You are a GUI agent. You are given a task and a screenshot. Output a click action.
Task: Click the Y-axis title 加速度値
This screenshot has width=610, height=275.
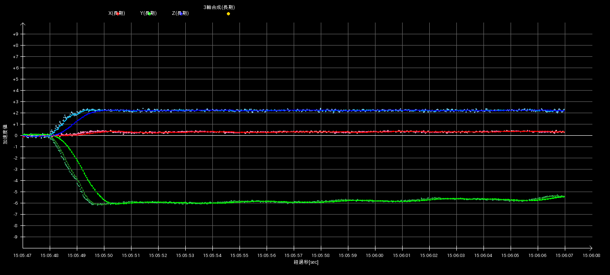(6, 135)
